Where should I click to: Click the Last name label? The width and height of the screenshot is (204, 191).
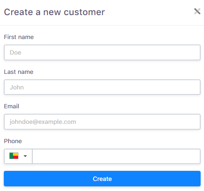[x=19, y=72]
